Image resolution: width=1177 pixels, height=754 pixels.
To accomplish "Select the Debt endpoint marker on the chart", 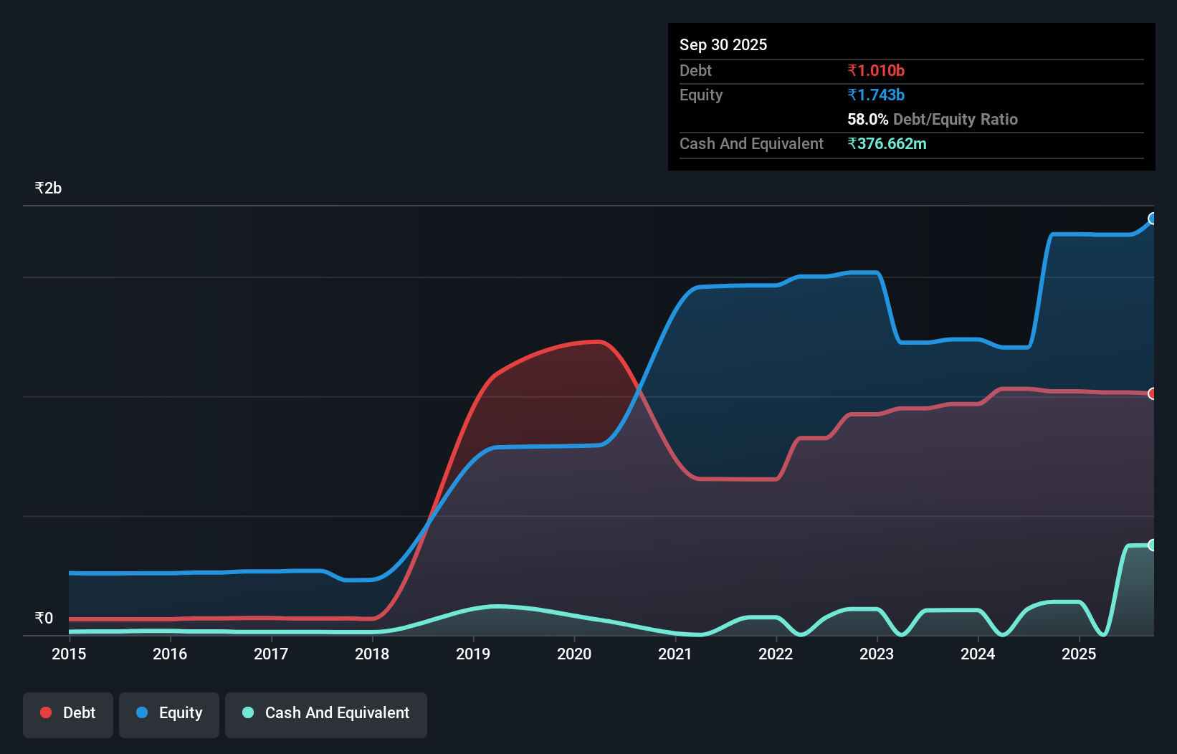I will (1153, 393).
